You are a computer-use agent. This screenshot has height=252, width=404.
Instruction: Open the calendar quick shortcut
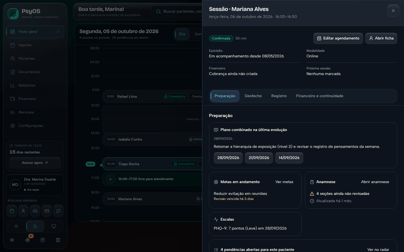pos(12,211)
